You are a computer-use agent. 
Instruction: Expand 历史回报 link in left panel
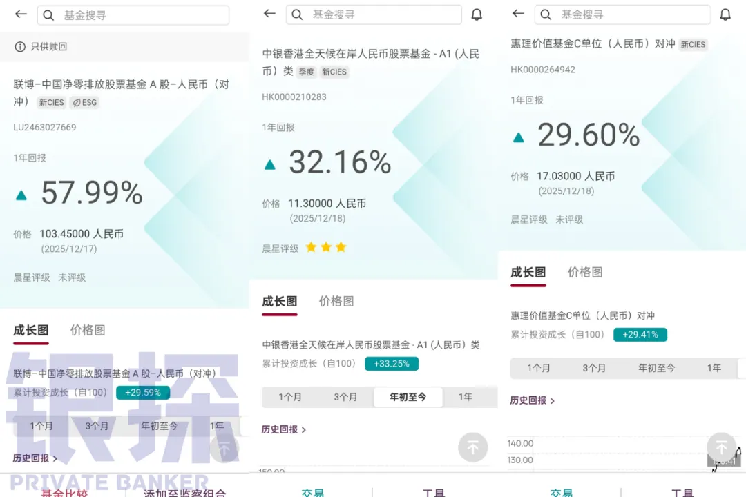point(35,458)
